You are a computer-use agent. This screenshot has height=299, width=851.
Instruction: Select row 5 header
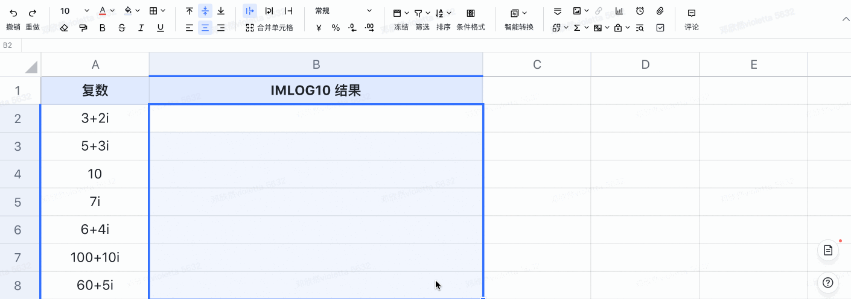click(x=21, y=202)
